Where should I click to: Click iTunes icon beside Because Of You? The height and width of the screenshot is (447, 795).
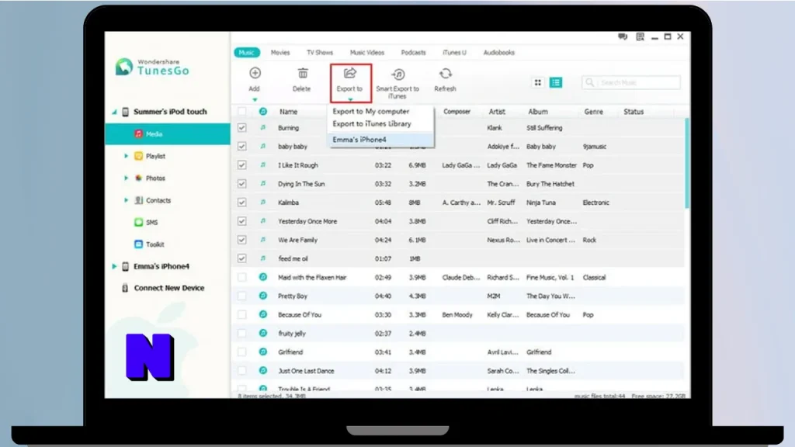click(x=262, y=314)
